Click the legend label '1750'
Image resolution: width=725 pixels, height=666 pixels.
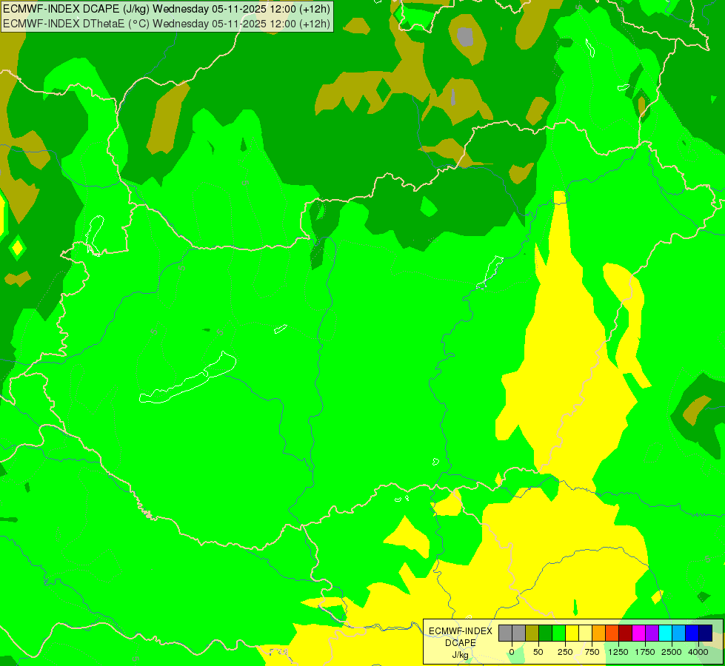pos(645,652)
